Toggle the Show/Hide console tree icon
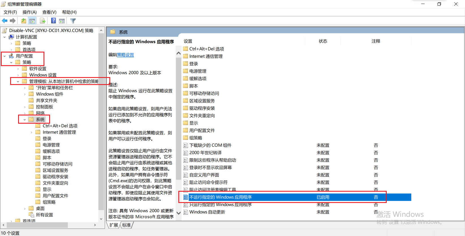 point(32,21)
